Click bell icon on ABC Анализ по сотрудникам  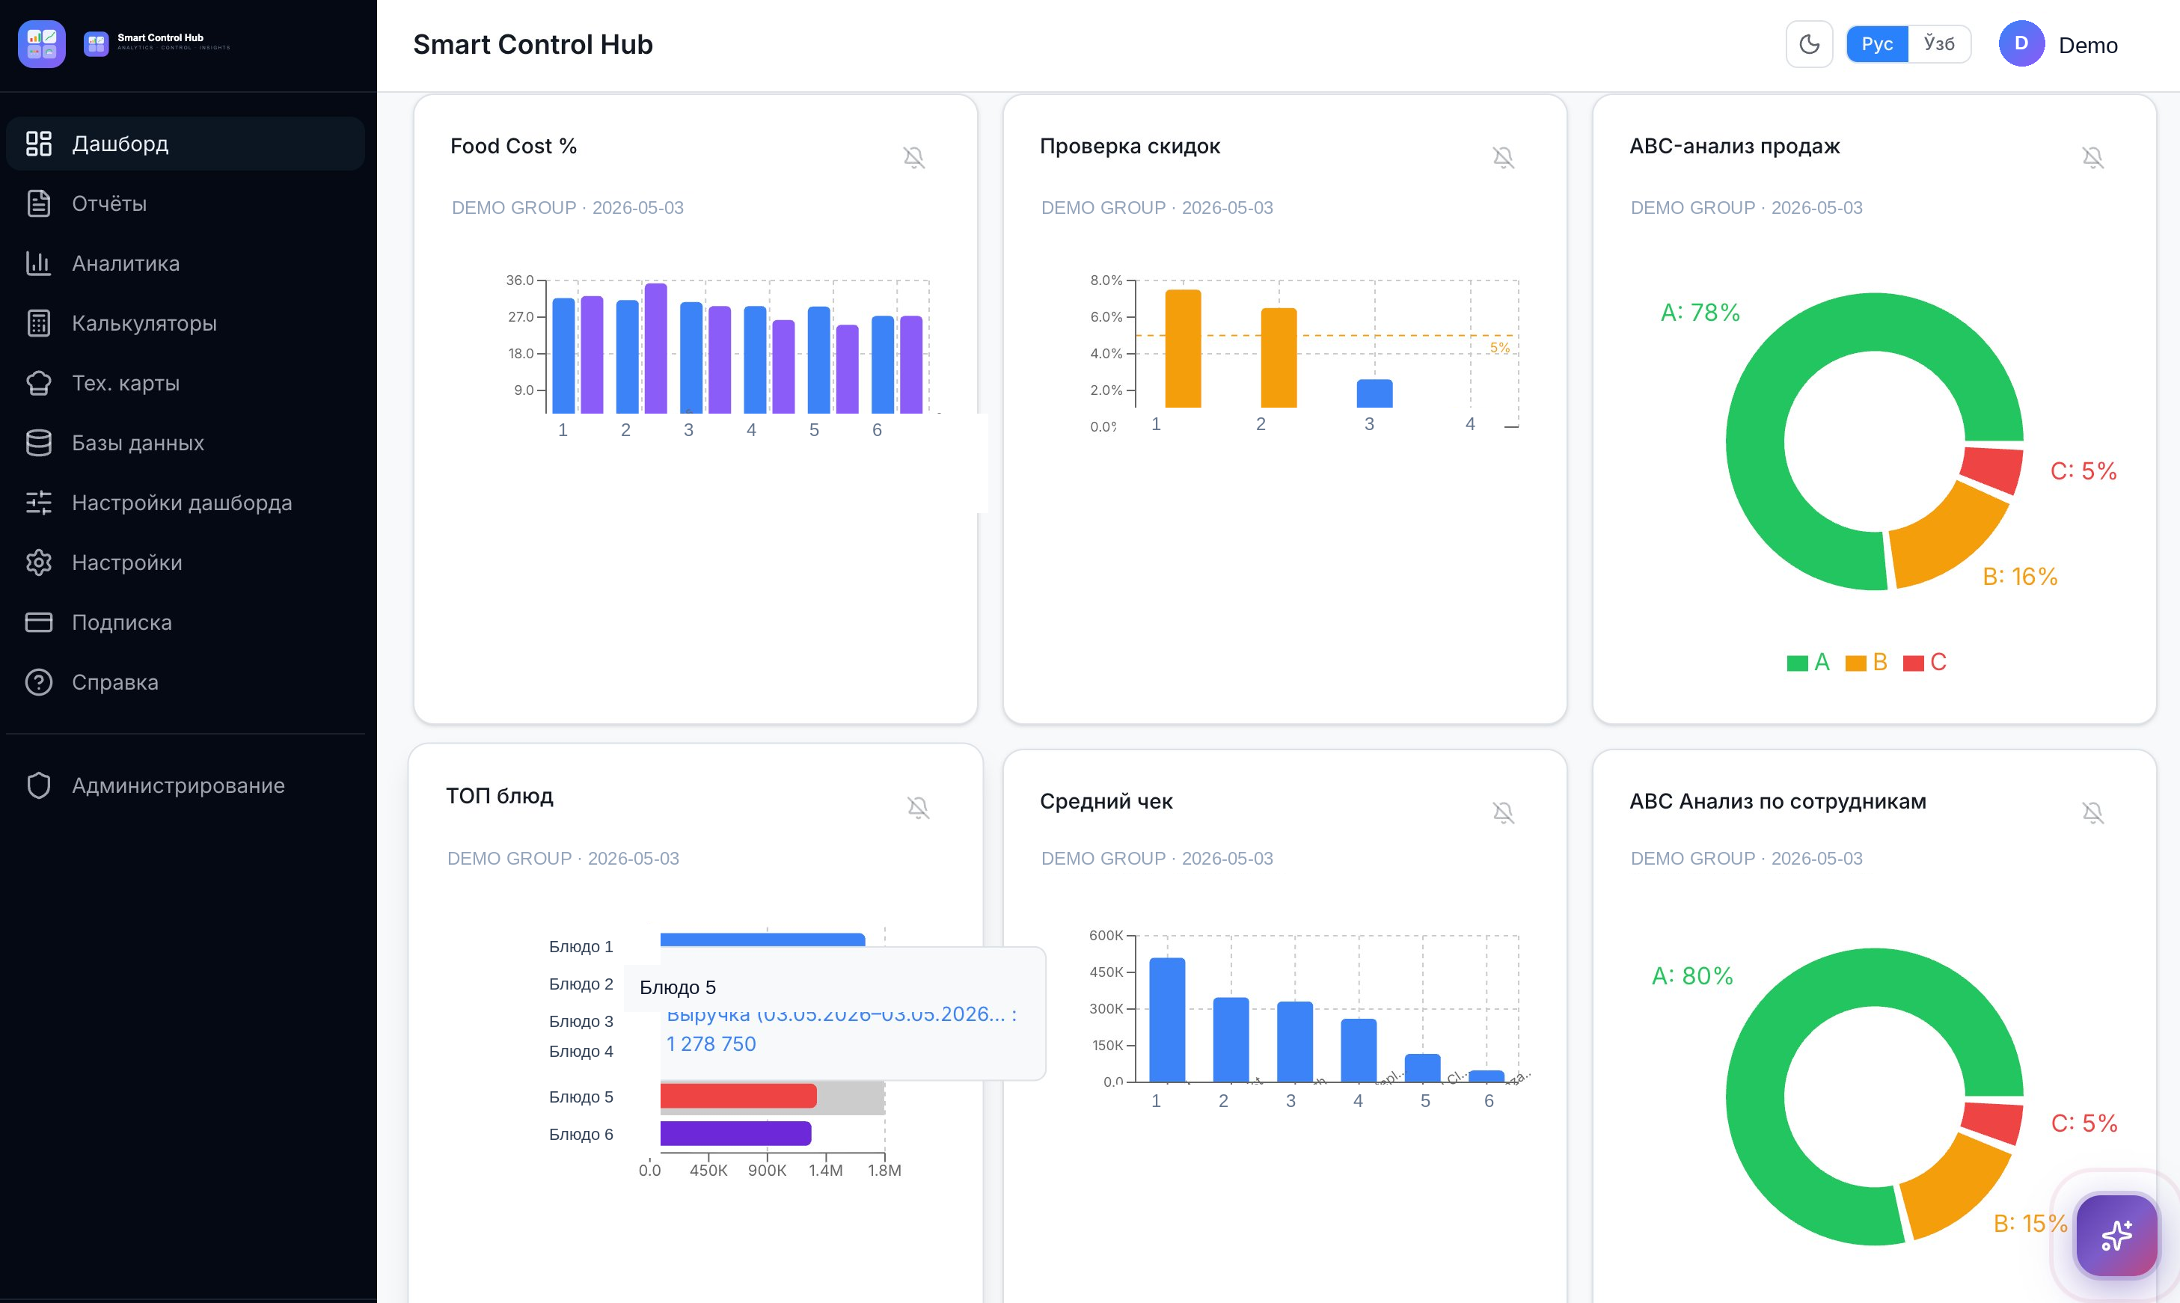coord(2092,813)
